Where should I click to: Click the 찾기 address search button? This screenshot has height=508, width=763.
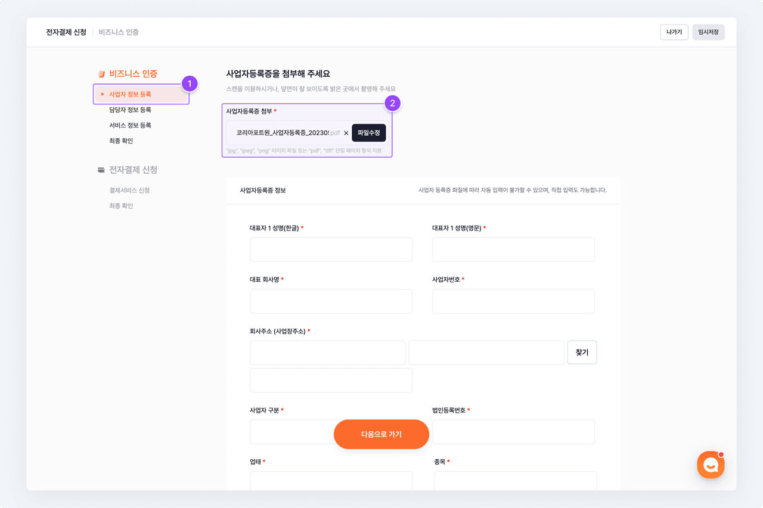coord(582,353)
